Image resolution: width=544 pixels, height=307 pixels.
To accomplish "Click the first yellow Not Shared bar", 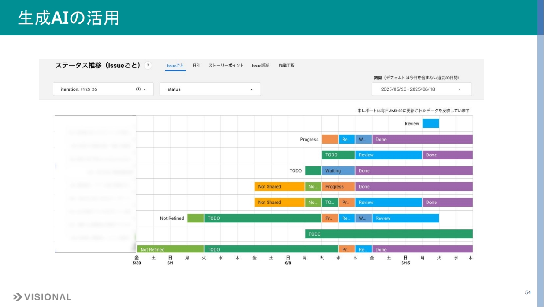I will (x=279, y=187).
